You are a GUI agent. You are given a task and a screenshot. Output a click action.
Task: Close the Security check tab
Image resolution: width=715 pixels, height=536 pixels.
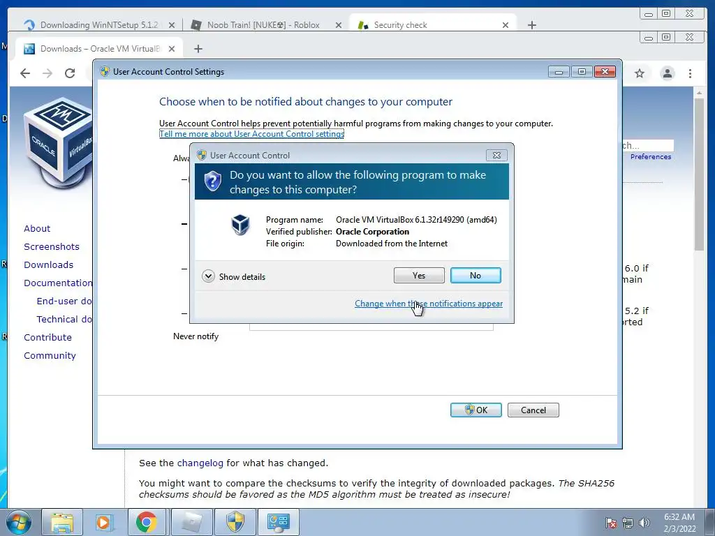tap(506, 25)
